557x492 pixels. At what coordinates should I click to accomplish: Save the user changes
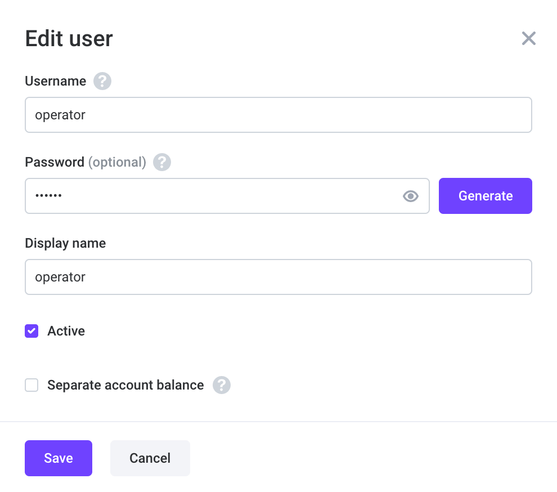(x=59, y=458)
